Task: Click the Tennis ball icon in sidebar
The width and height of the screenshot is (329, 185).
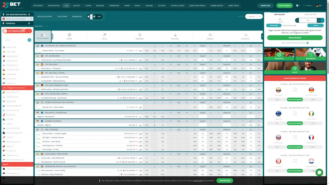Action: coord(4,52)
